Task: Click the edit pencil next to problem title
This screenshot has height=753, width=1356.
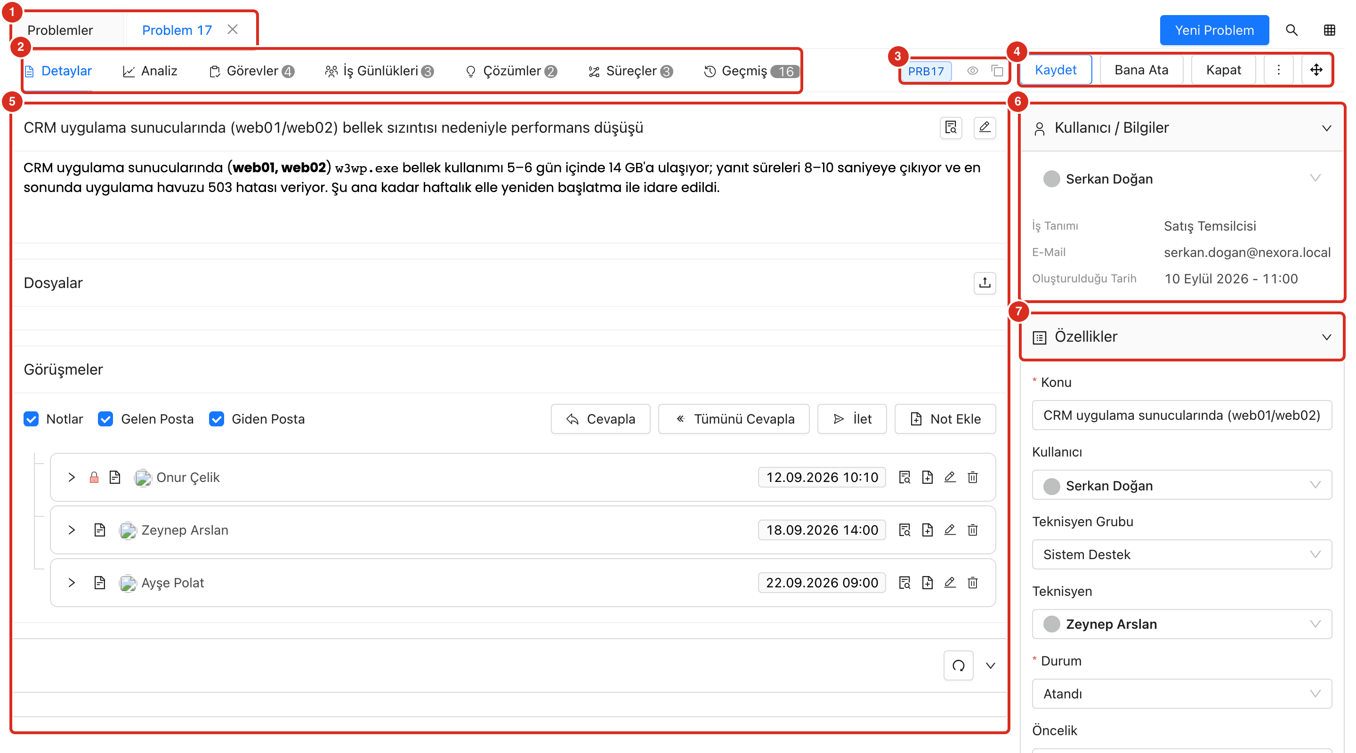Action: tap(985, 128)
